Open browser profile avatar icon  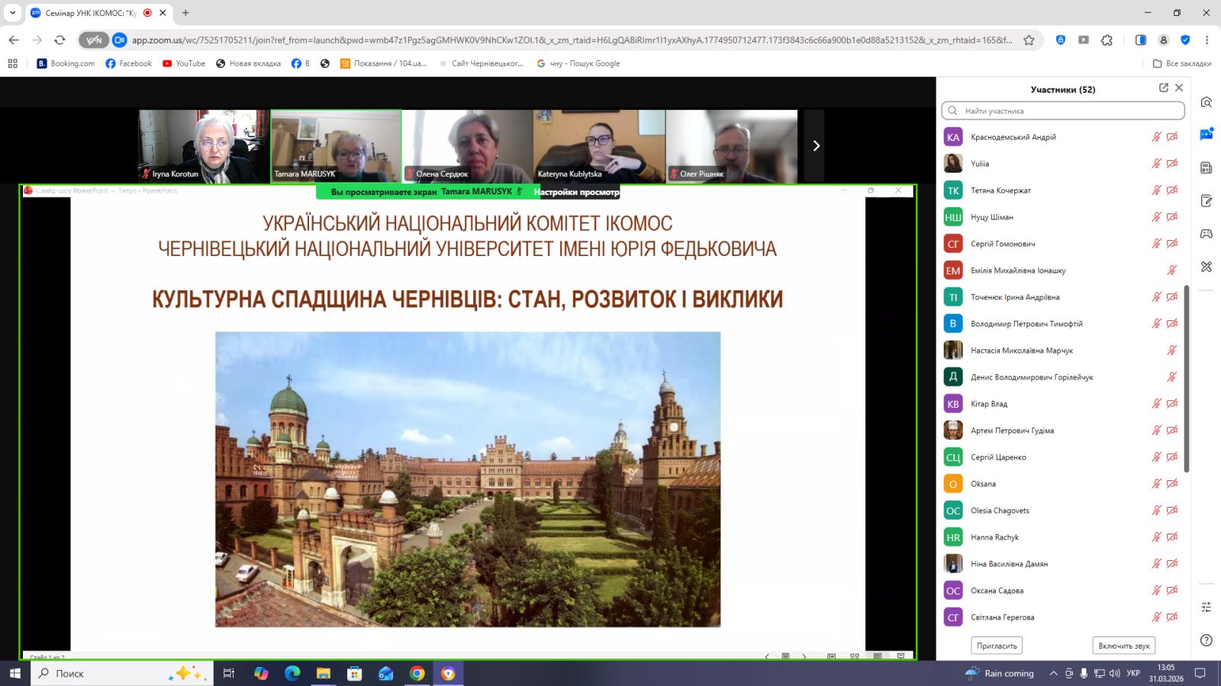pyautogui.click(x=1163, y=40)
